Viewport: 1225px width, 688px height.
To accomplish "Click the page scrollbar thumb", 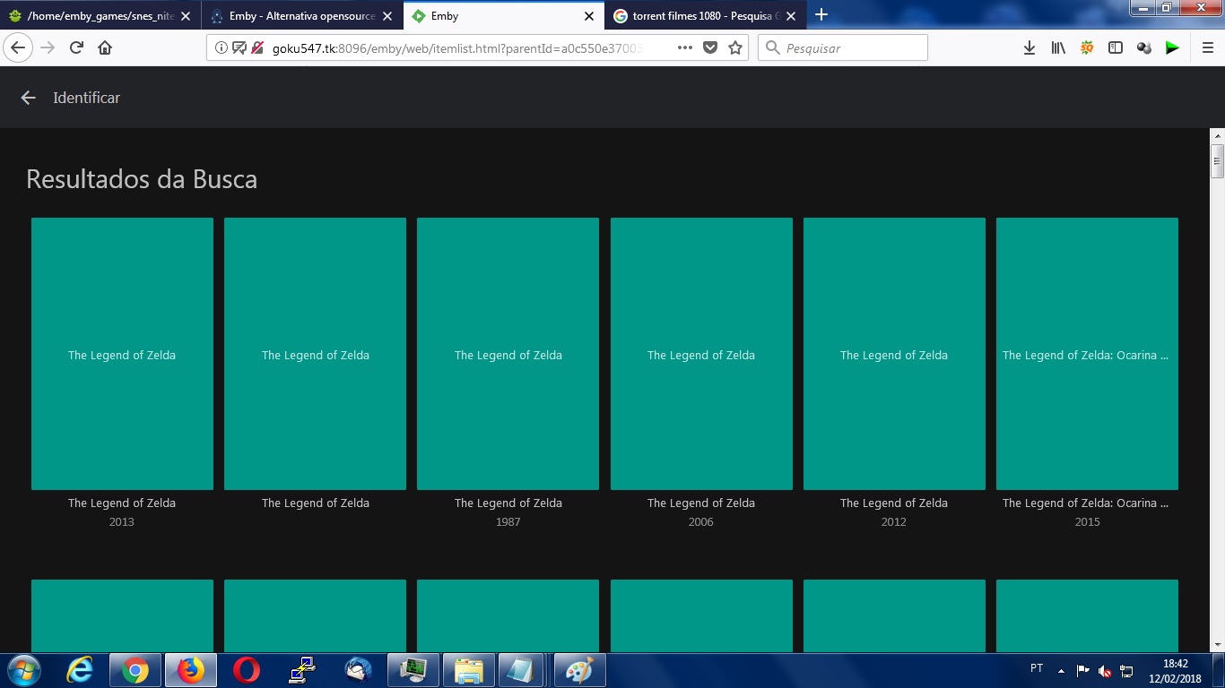I will (1217, 162).
